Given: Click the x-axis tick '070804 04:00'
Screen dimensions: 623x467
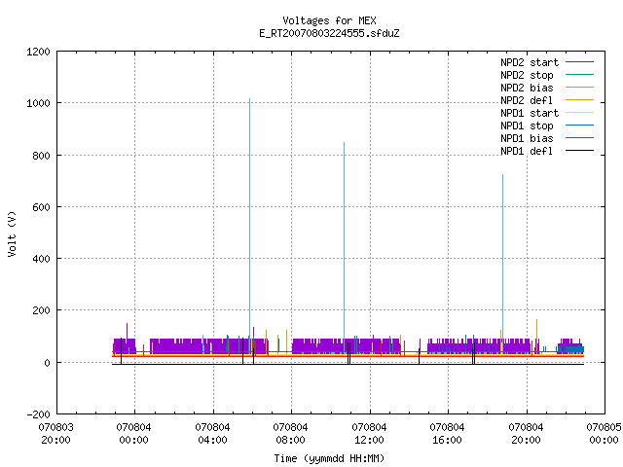Looking at the screenshot, I should coord(212,434).
